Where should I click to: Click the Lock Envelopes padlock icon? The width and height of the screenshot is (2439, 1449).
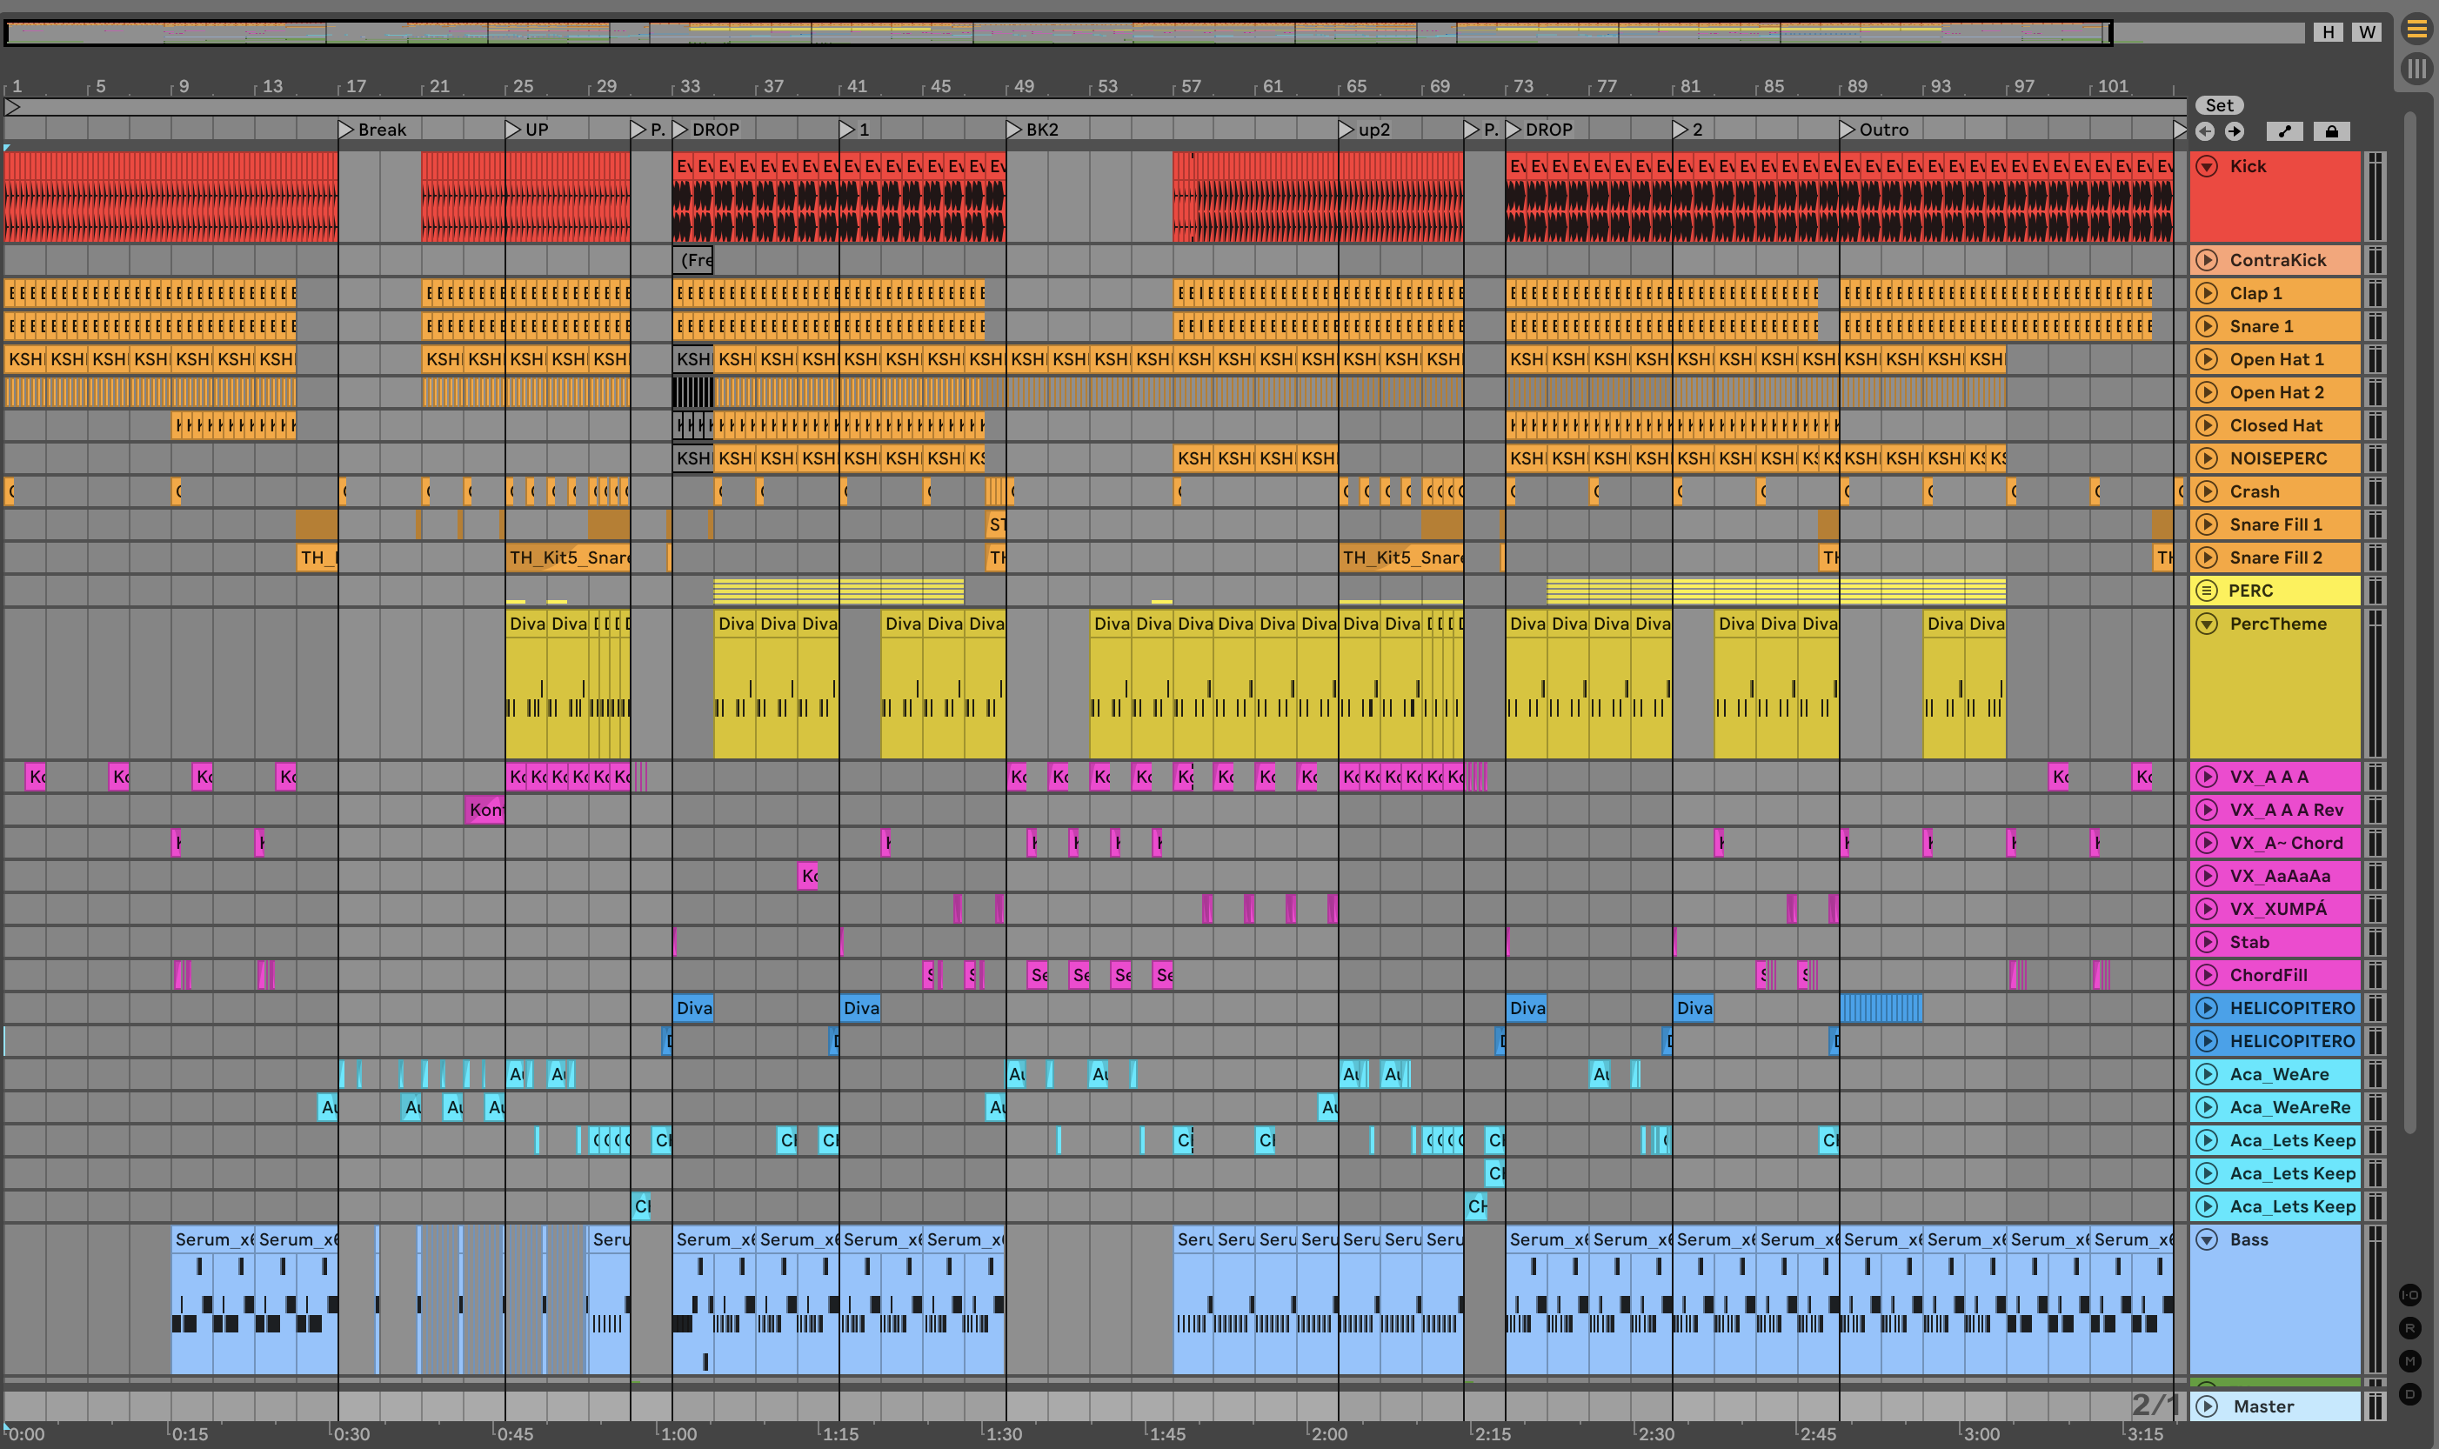coord(2332,132)
